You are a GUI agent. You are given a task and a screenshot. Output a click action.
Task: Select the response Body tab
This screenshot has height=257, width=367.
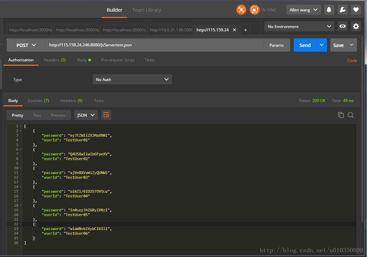pyautogui.click(x=13, y=100)
